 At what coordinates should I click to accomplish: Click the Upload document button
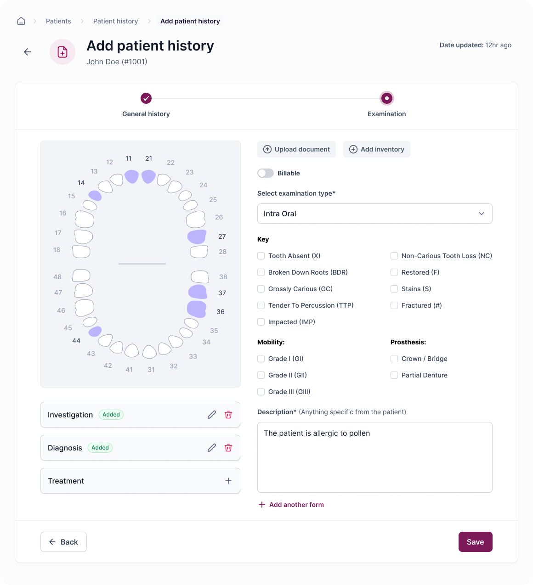[x=296, y=149]
